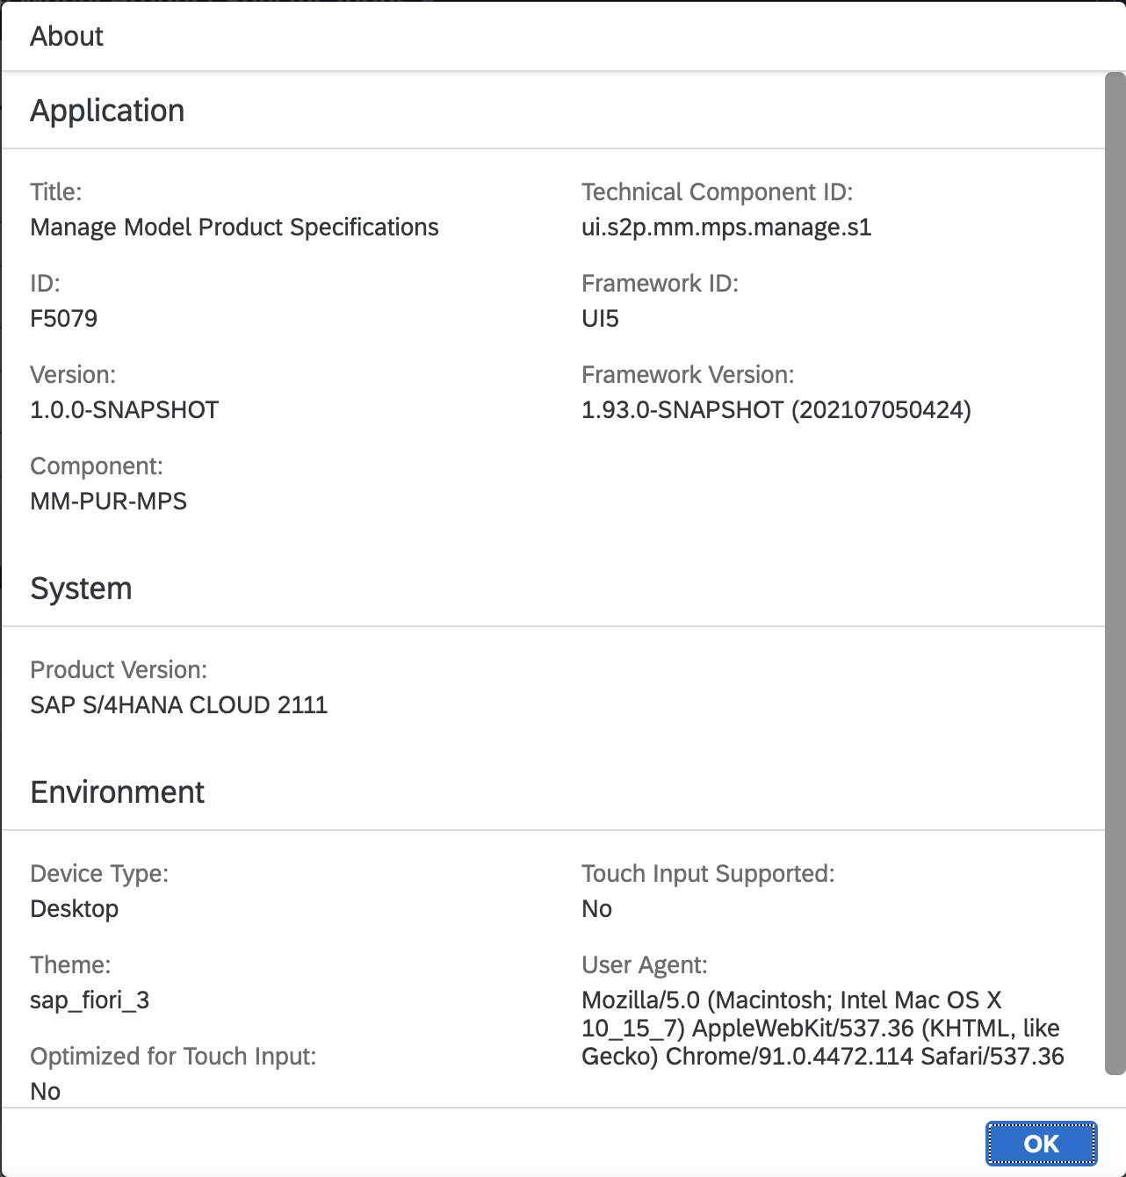Click the 'About' dialog title

coord(67,36)
